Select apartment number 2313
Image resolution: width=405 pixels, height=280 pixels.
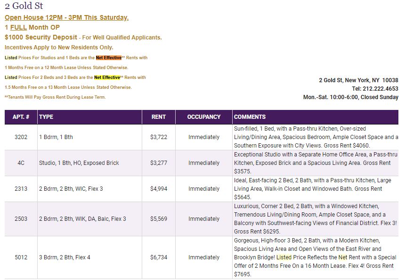(x=21, y=188)
